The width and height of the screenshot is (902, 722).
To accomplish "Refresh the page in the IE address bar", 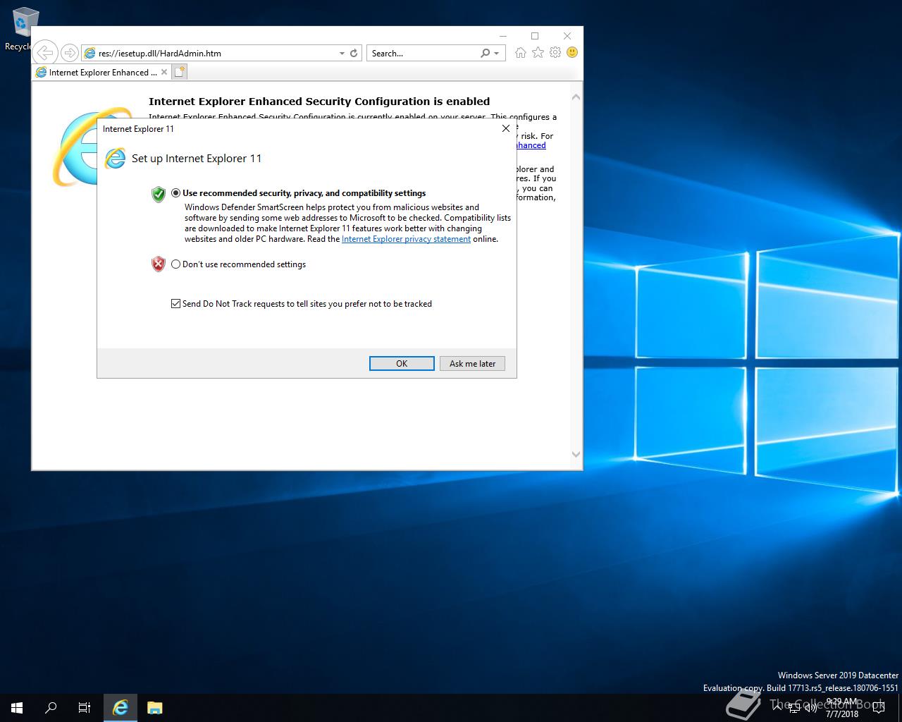I will [354, 53].
